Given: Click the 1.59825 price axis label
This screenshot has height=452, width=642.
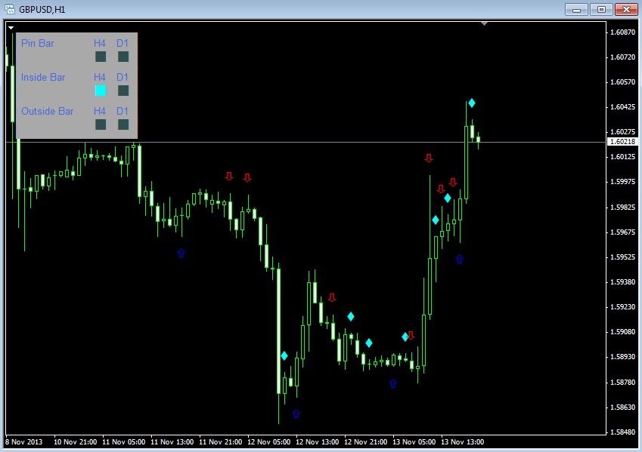Looking at the screenshot, I should tap(622, 207).
